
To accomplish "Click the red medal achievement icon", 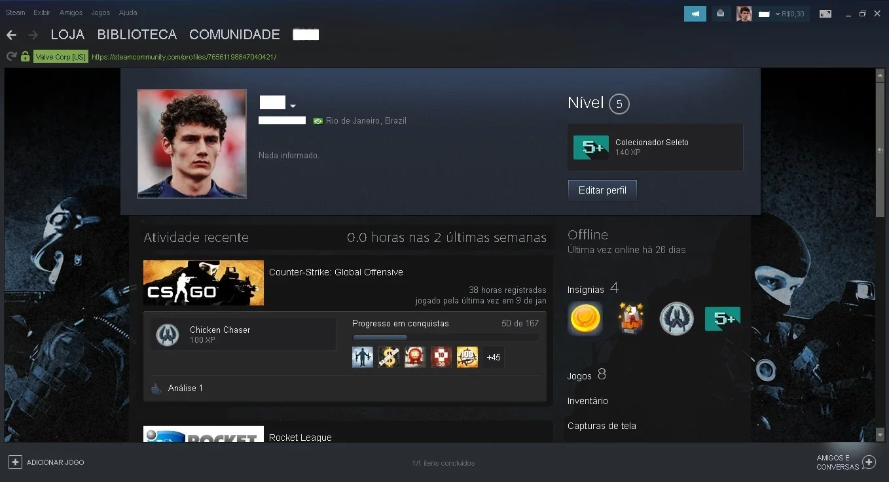I will 415,357.
